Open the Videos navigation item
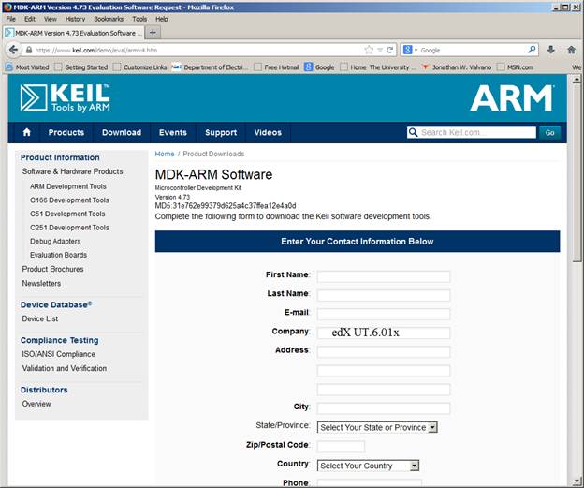Image resolution: width=584 pixels, height=488 pixels. tap(268, 132)
